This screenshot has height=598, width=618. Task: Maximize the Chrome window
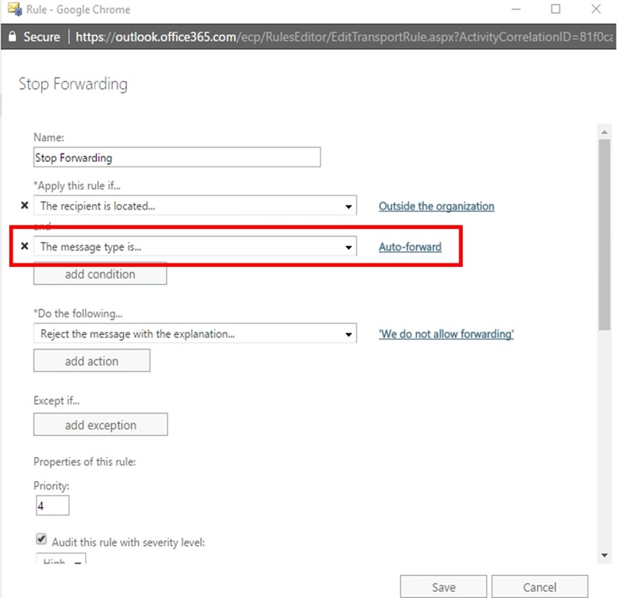[x=556, y=9]
